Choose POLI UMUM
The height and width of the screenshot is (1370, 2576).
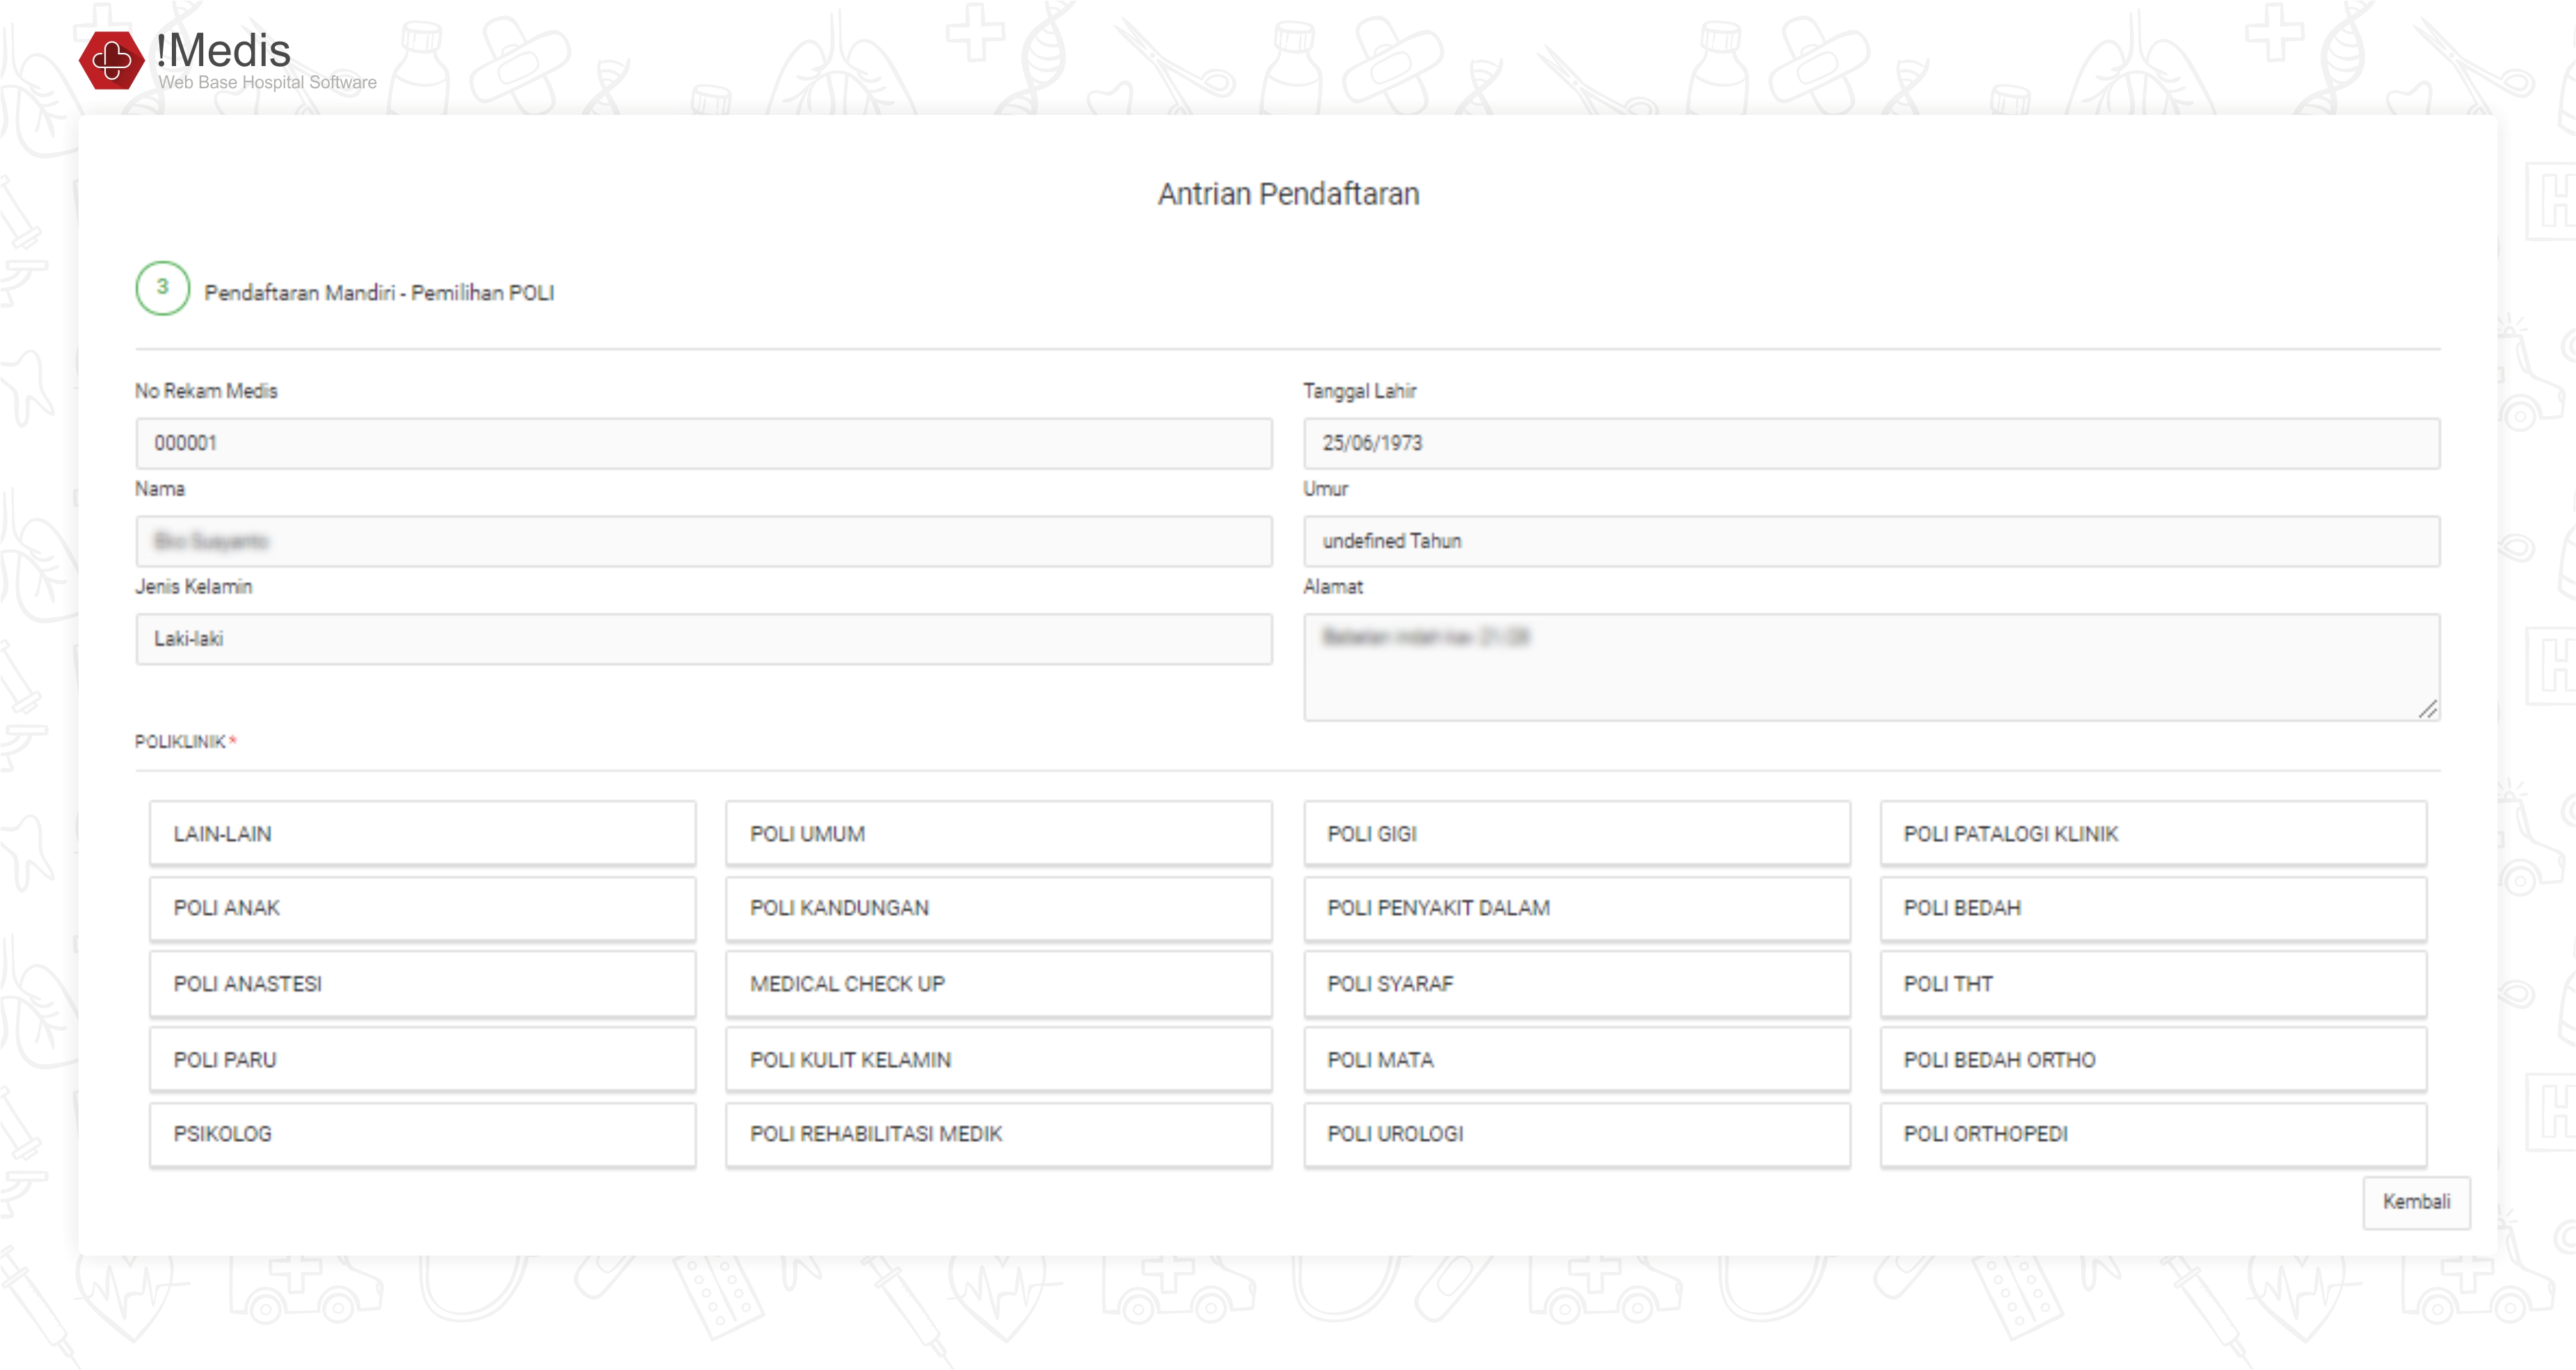998,833
